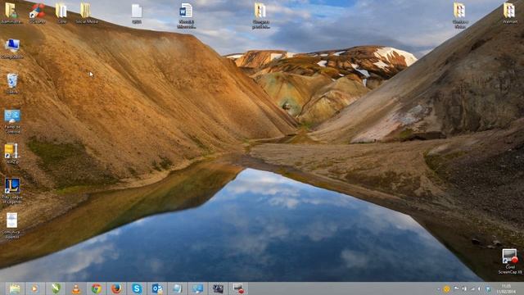Select the Recycle Bin desktop icon
Screen dimensions: 524x295
click(12, 84)
